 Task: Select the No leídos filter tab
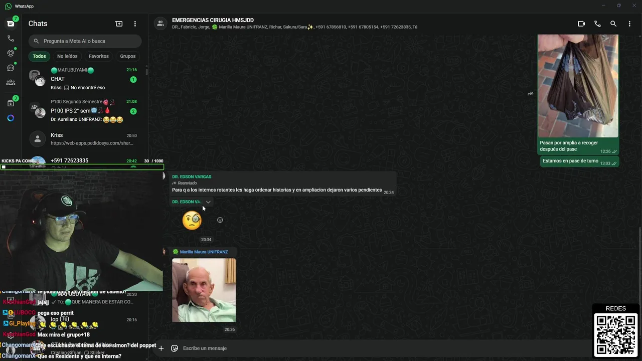[67, 56]
